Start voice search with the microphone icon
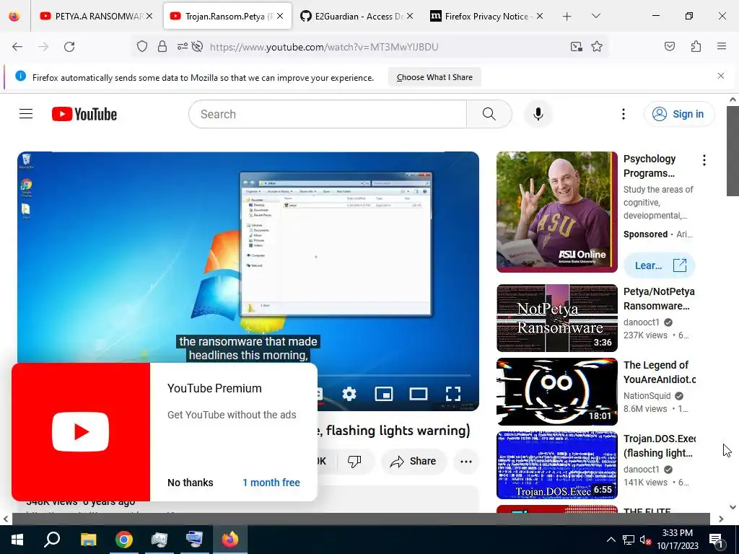This screenshot has height=554, width=739. click(x=538, y=114)
